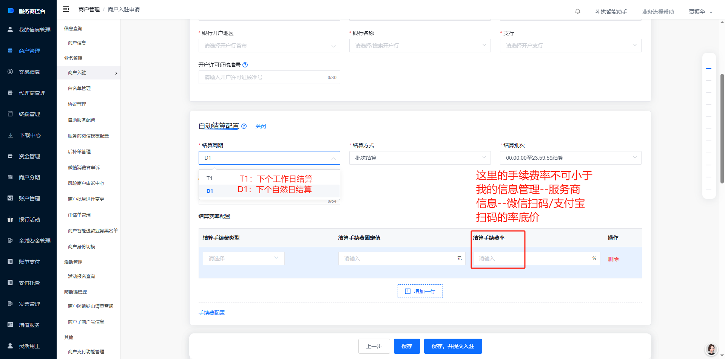725x359 pixels.
Task: Click the help icon next to 开户许可证核准号
Action: [245, 65]
